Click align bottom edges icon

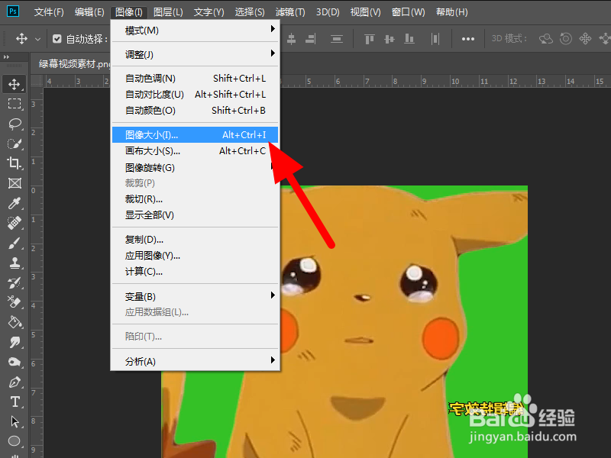click(x=409, y=39)
